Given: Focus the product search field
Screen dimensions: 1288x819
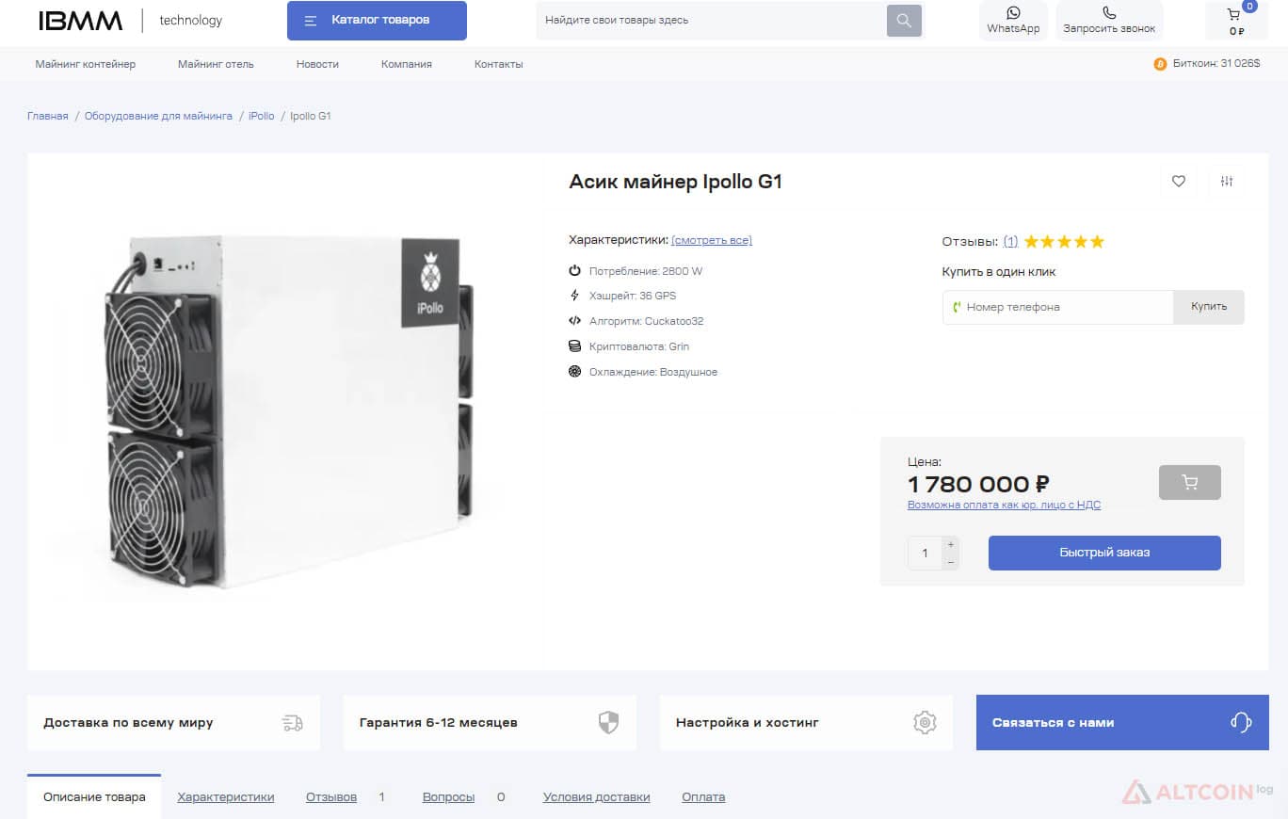Looking at the screenshot, I should [x=711, y=21].
